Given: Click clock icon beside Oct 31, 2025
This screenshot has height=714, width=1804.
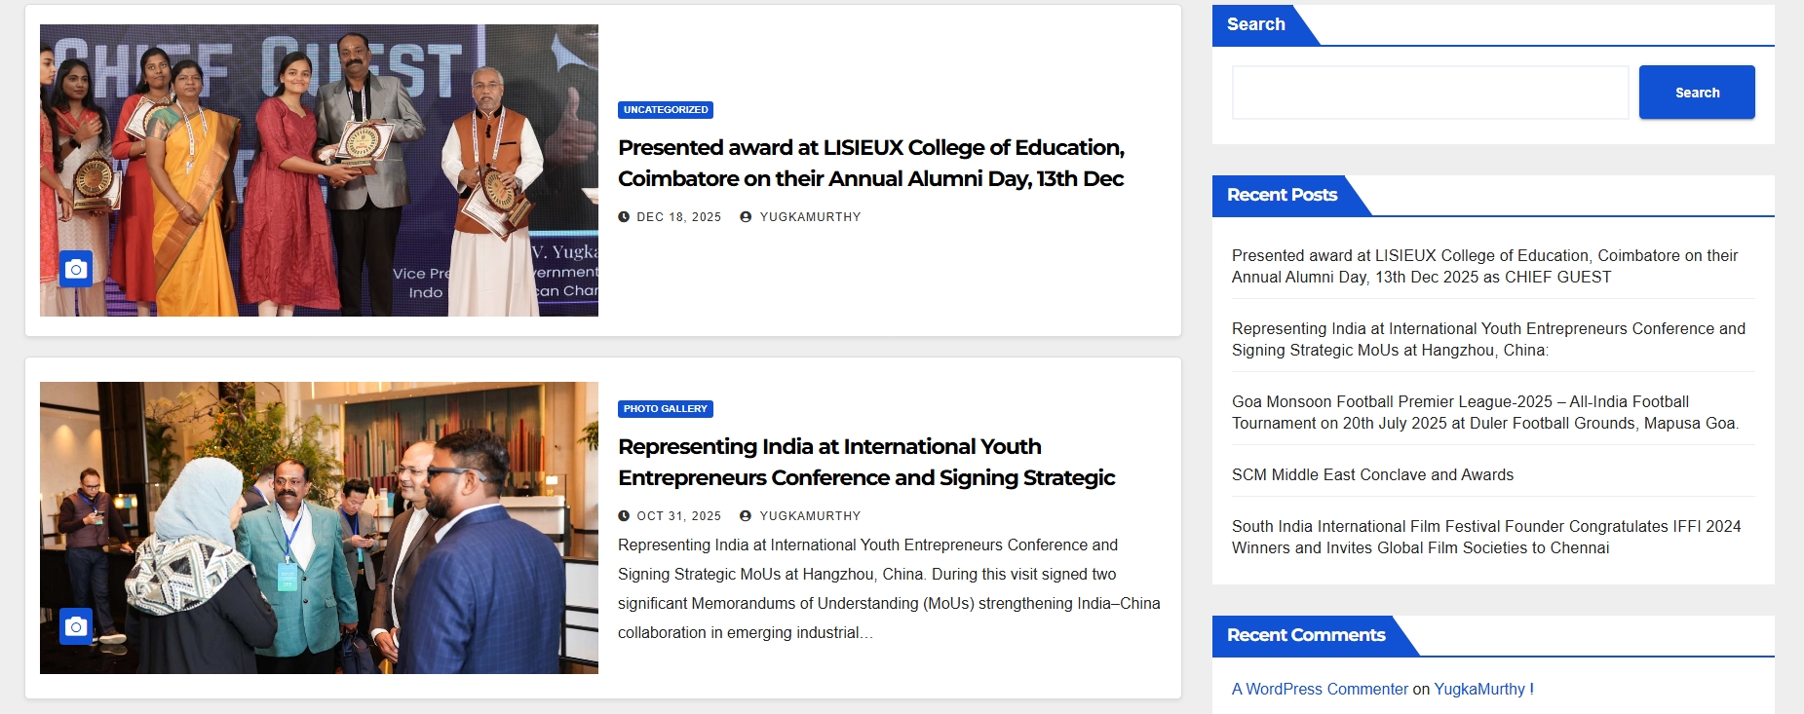Looking at the screenshot, I should 624,516.
